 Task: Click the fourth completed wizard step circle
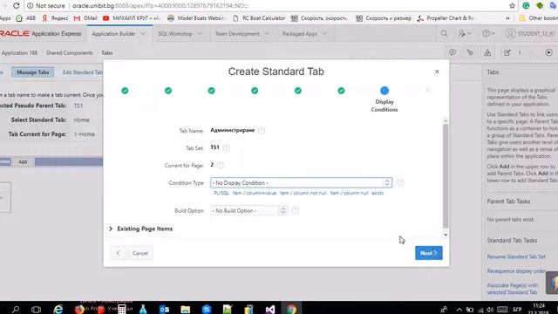pos(255,91)
